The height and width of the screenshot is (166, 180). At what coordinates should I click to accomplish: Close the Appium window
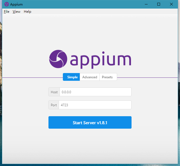click(x=171, y=4)
